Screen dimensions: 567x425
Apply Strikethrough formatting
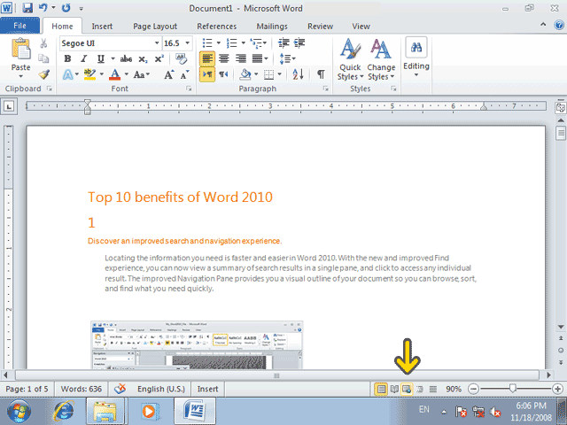126,59
